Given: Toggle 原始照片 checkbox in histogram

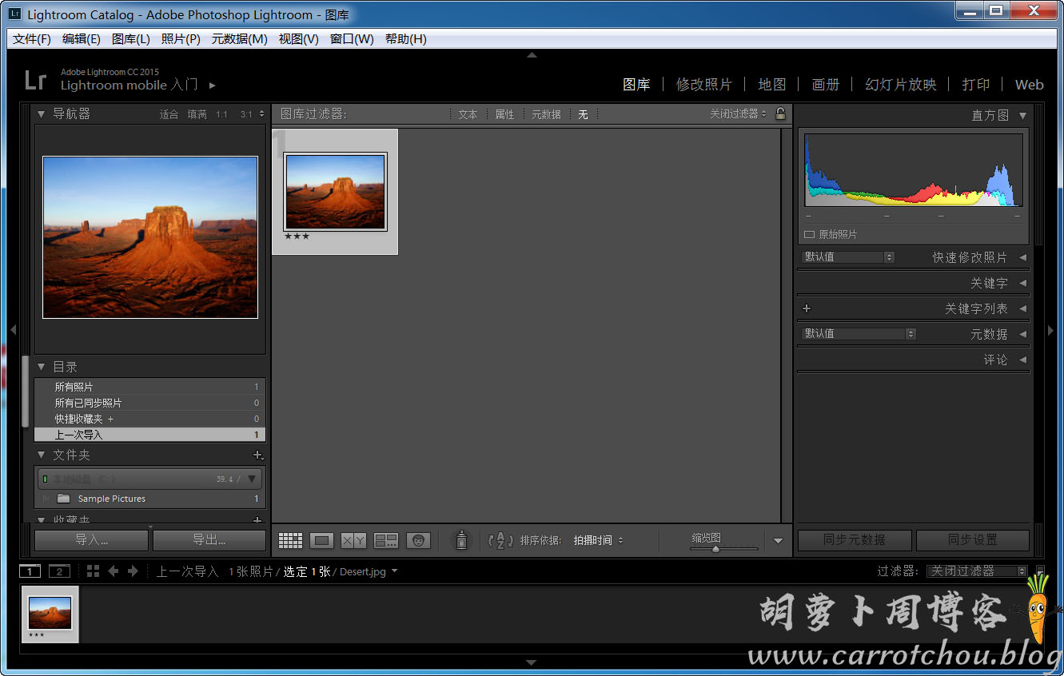Looking at the screenshot, I should coord(809,235).
